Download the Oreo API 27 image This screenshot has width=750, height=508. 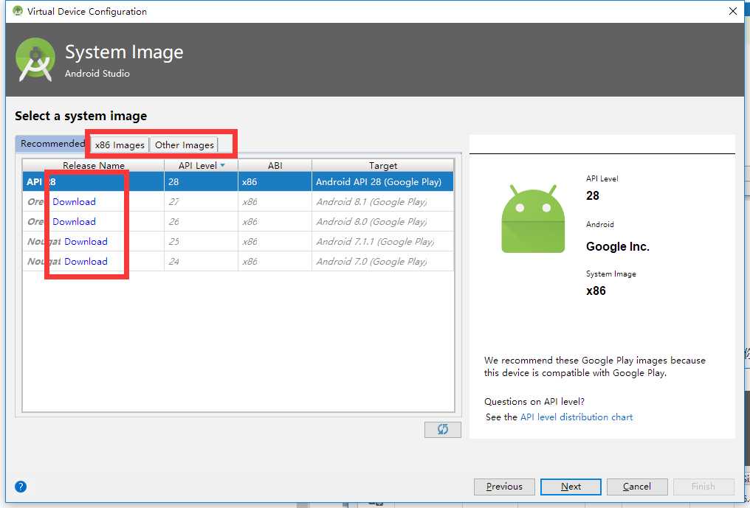click(x=74, y=202)
